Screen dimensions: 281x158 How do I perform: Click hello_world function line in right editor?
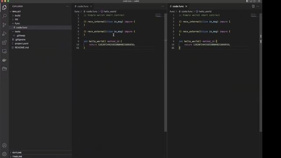(198, 41)
